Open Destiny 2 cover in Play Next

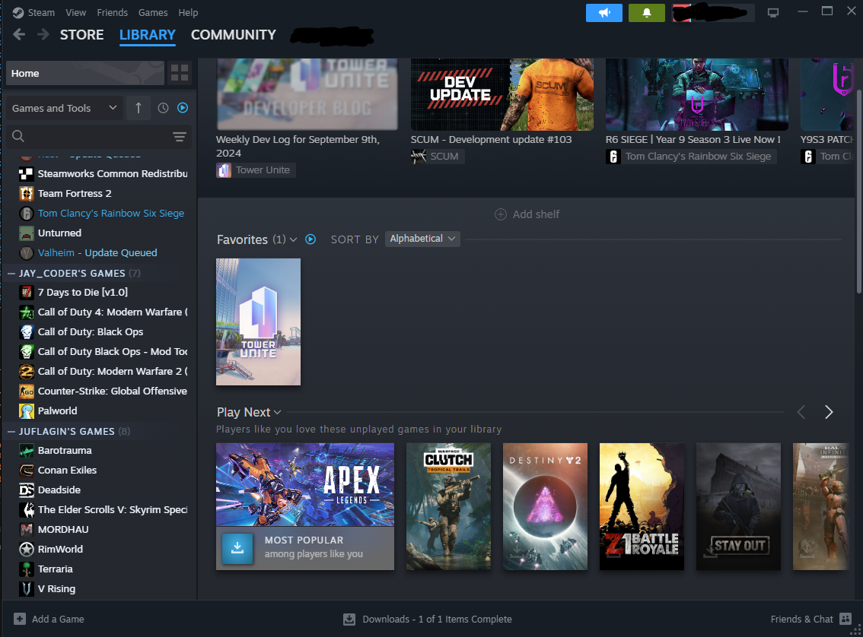pos(545,506)
